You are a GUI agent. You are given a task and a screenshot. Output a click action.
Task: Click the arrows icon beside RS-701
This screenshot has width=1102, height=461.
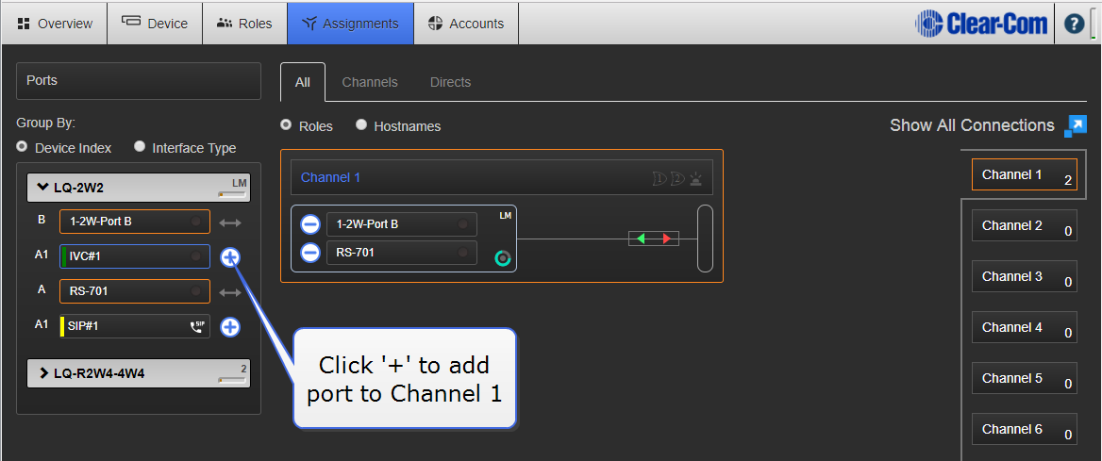click(230, 292)
